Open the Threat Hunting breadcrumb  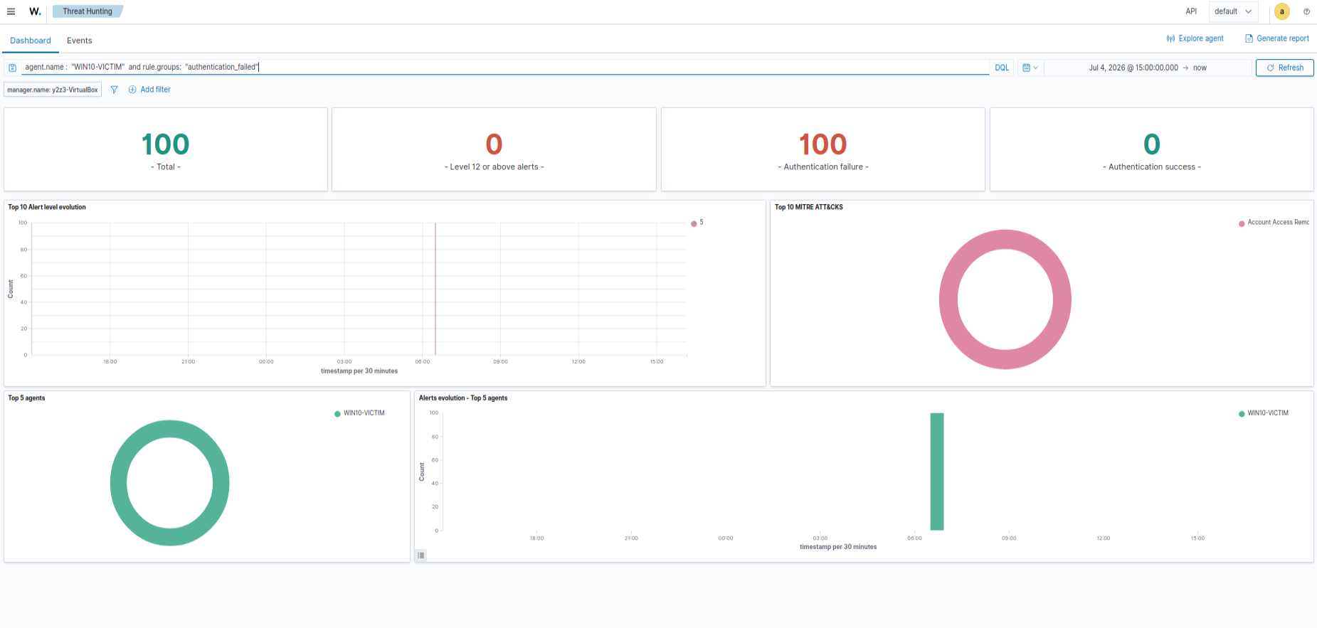coord(88,11)
